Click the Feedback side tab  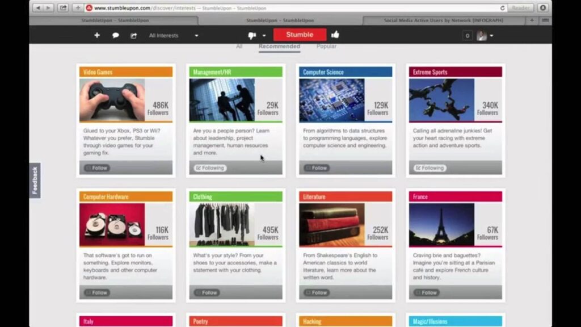point(35,181)
